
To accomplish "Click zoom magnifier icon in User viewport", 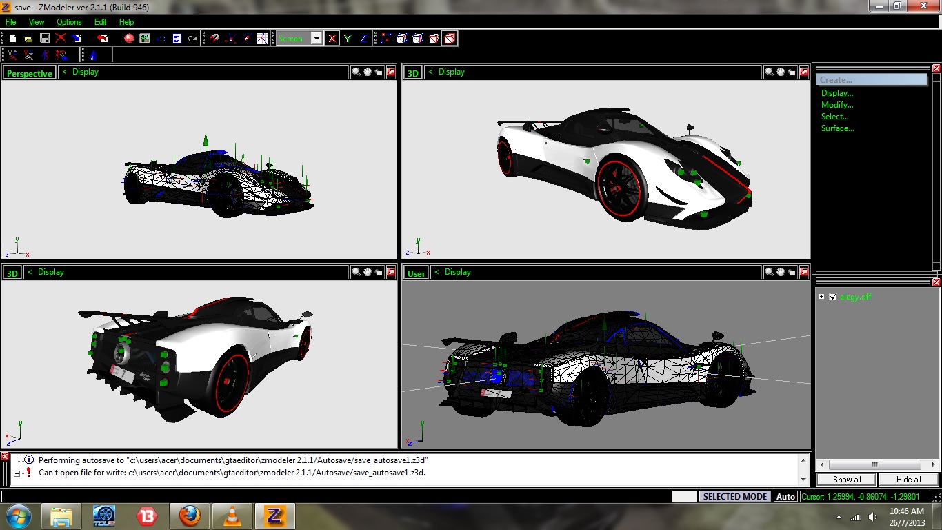I will 770,273.
